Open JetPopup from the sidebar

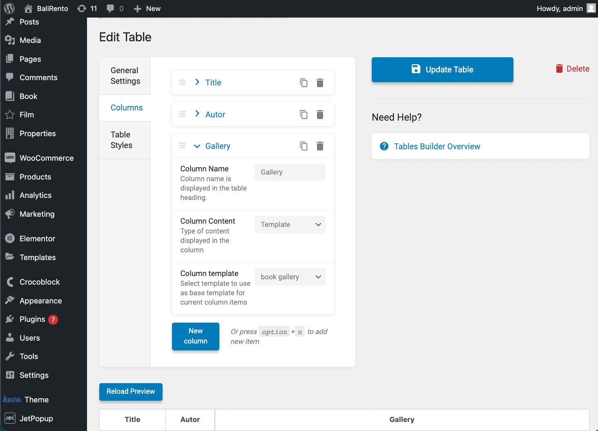pos(36,418)
